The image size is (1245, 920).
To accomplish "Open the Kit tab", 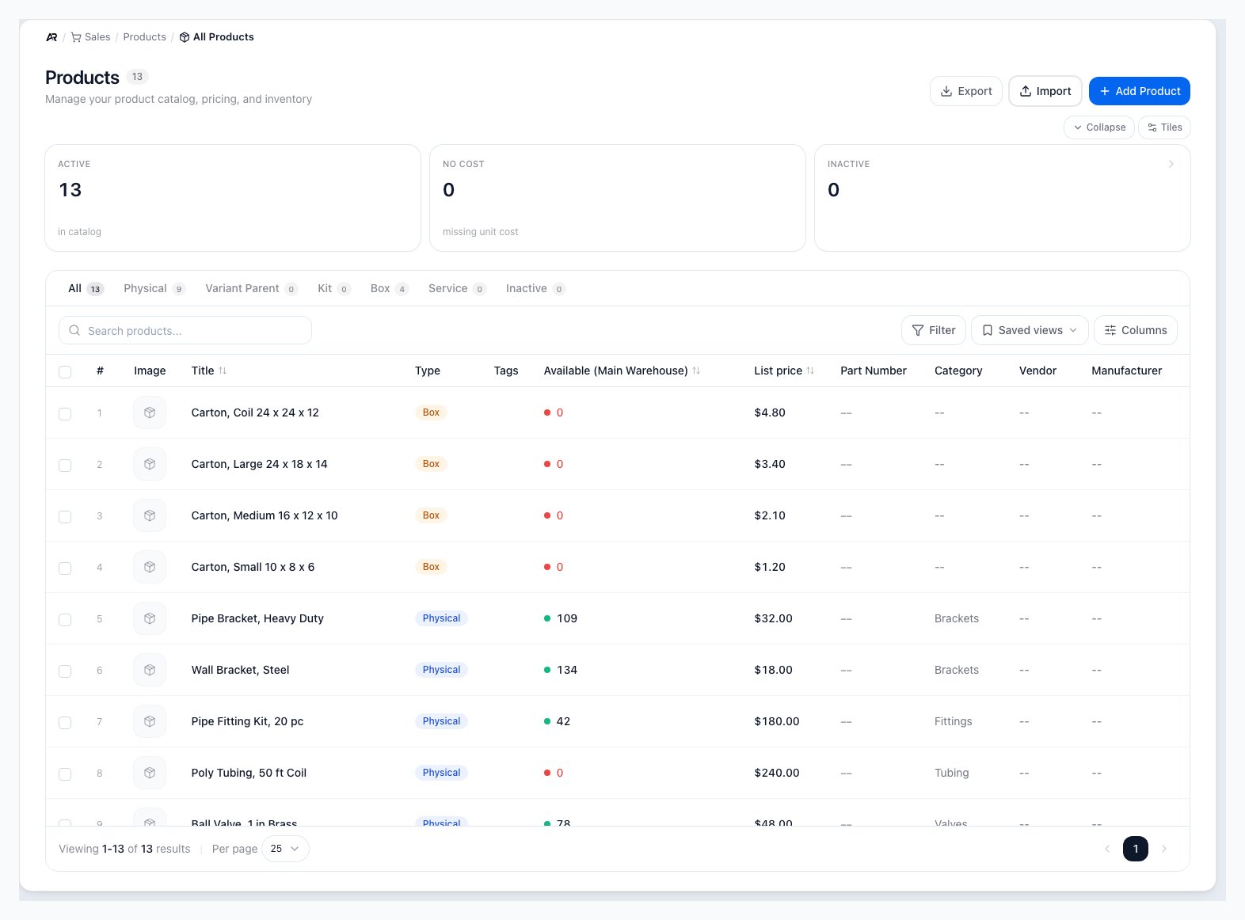I will (x=333, y=289).
